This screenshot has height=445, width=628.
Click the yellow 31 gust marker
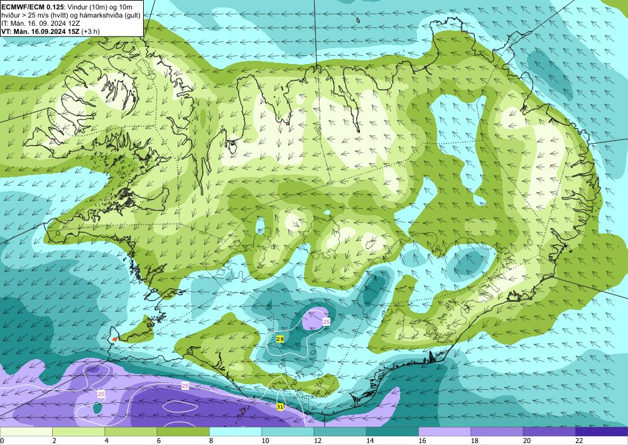tap(280, 407)
